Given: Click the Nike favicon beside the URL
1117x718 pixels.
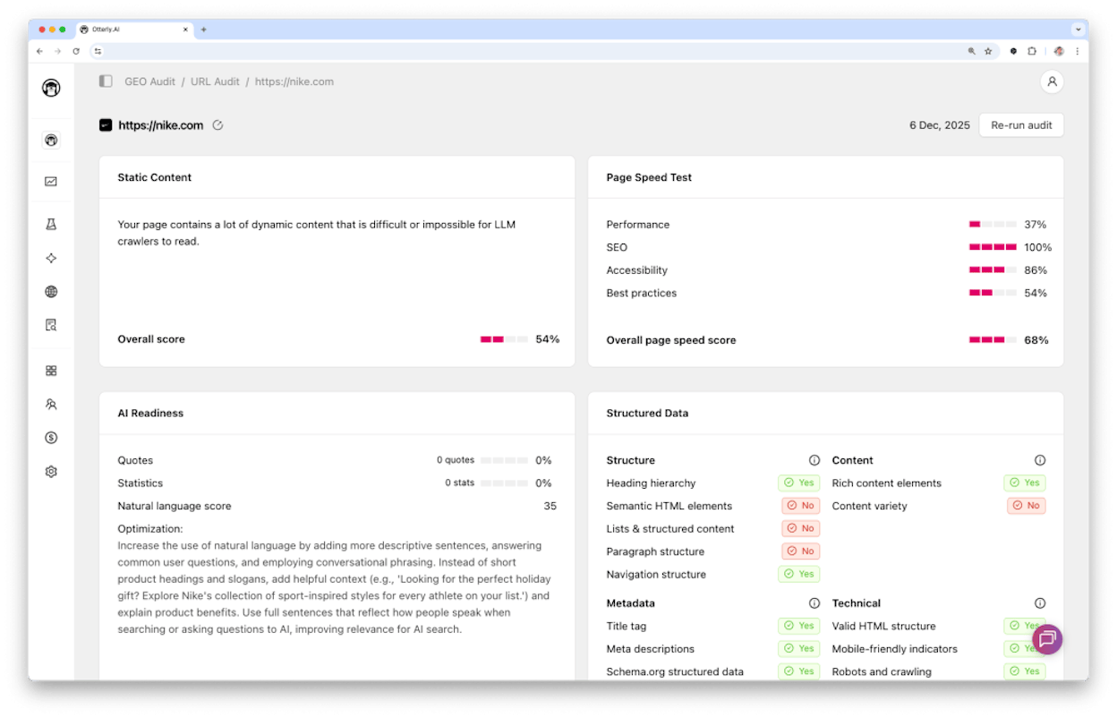Looking at the screenshot, I should pyautogui.click(x=106, y=125).
